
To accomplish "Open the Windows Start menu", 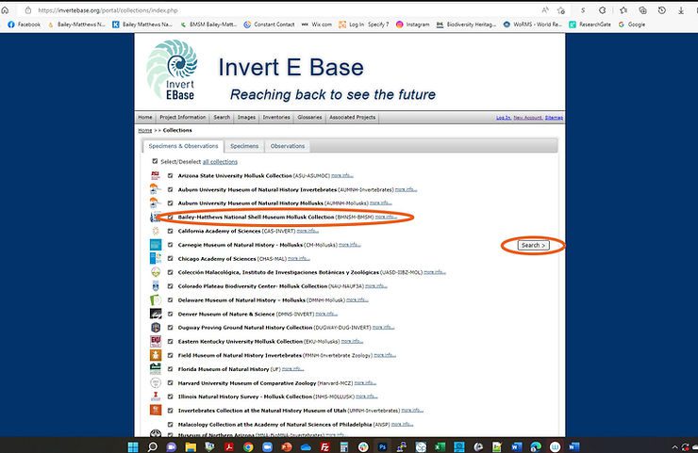I will coord(133,446).
